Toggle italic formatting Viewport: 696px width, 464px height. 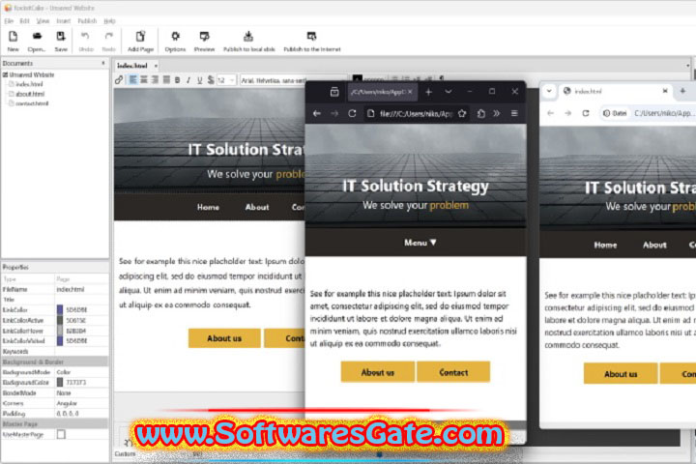(188, 80)
